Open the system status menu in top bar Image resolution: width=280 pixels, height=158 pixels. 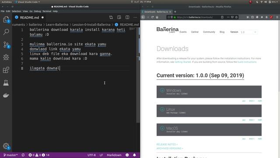pos(267,2)
